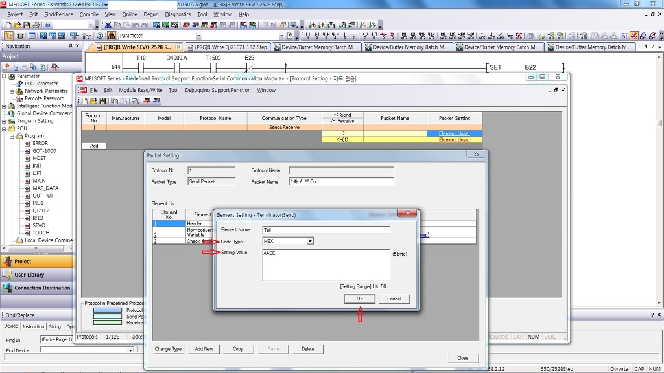664x373 pixels.
Task: Open the Code Type HEX dropdown
Action: [310, 241]
